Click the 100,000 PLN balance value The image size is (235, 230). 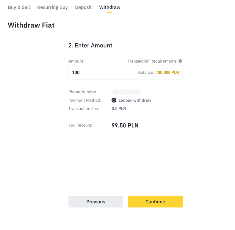(167, 72)
